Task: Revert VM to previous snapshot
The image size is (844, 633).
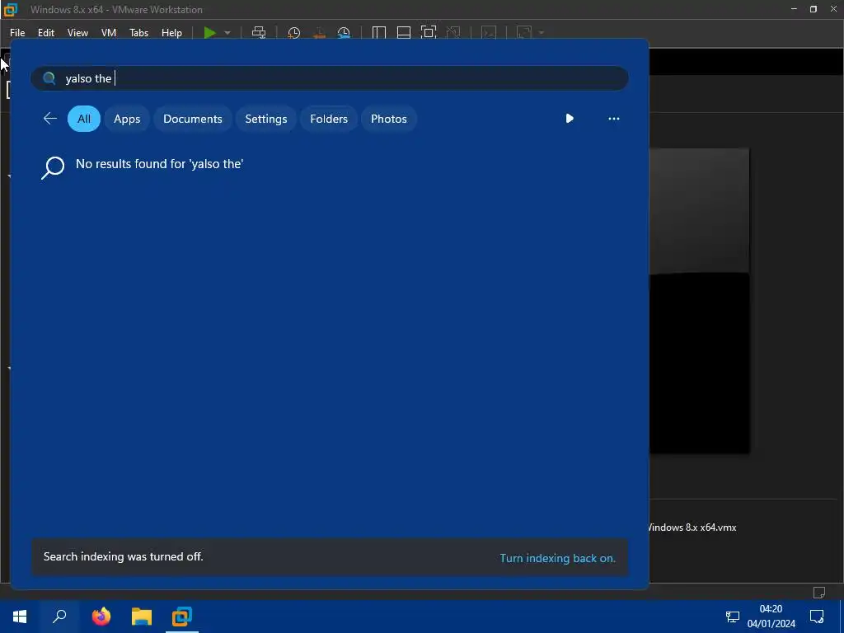Action: click(319, 33)
